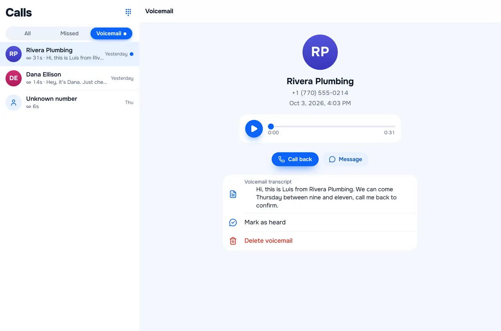501x331 pixels.
Task: Switch to the All calls tab
Action: tap(27, 33)
